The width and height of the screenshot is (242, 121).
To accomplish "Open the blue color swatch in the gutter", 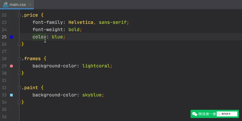I will pos(11,37).
